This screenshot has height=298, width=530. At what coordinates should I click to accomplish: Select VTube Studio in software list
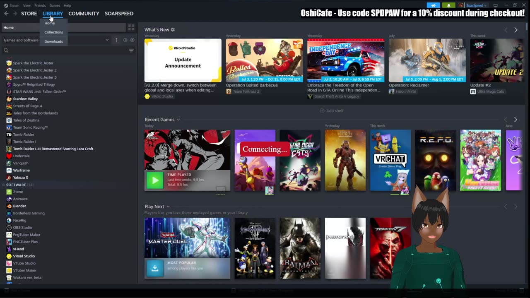pos(24,263)
